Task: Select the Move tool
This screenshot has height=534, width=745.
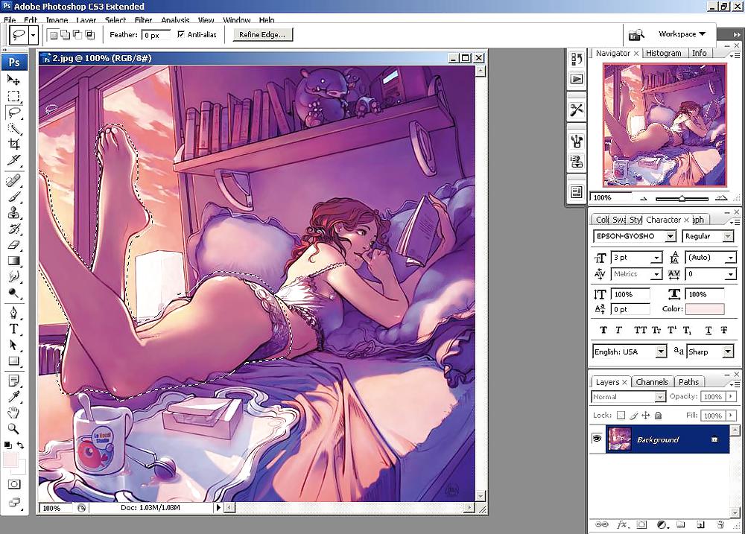Action: [x=13, y=80]
